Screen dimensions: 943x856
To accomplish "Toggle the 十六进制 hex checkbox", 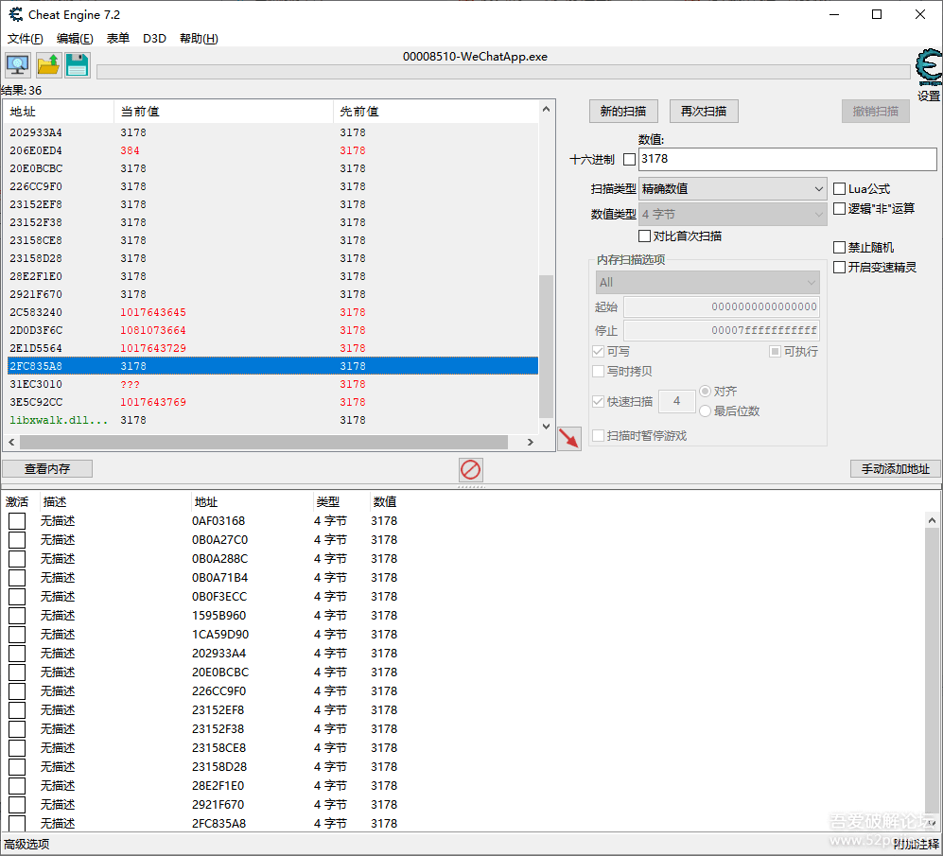I will click(629, 160).
